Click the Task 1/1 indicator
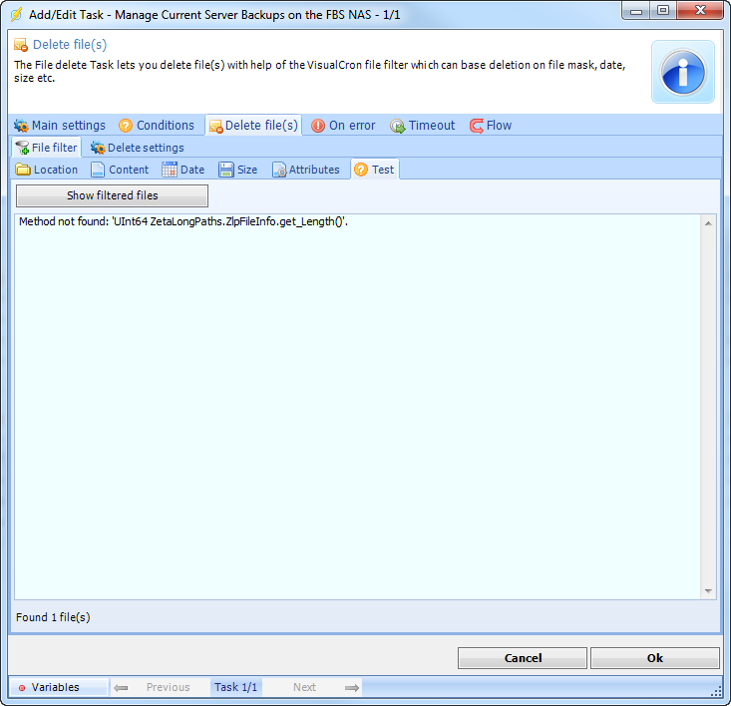The image size is (731, 706). coord(236,687)
